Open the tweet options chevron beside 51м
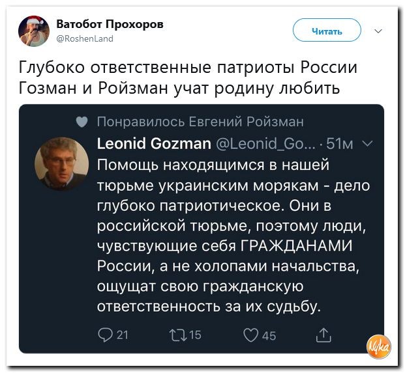The width and height of the screenshot is (405, 373). [368, 143]
